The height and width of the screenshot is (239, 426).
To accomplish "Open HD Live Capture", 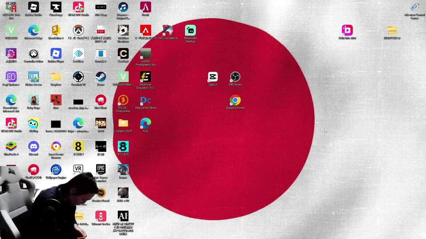I will tap(168, 31).
